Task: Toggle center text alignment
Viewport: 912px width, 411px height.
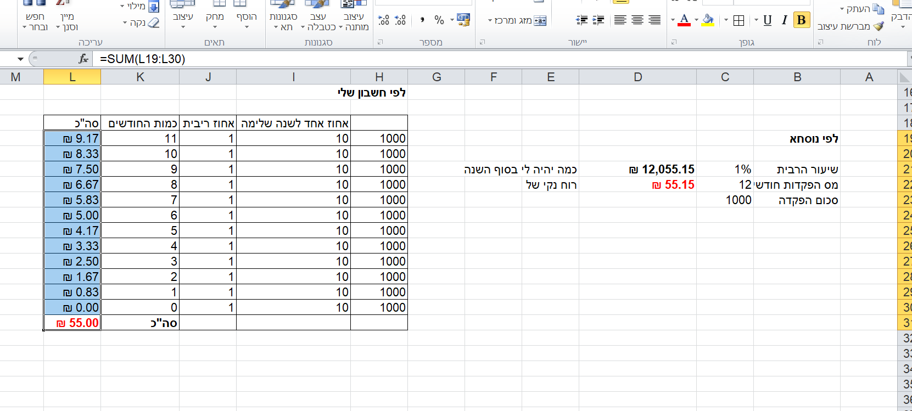Action: coord(637,20)
